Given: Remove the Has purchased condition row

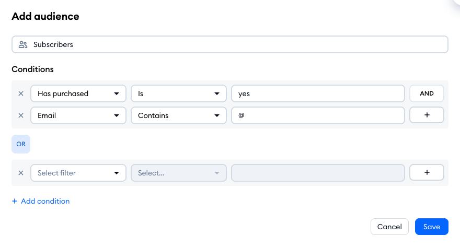Looking at the screenshot, I should point(21,94).
